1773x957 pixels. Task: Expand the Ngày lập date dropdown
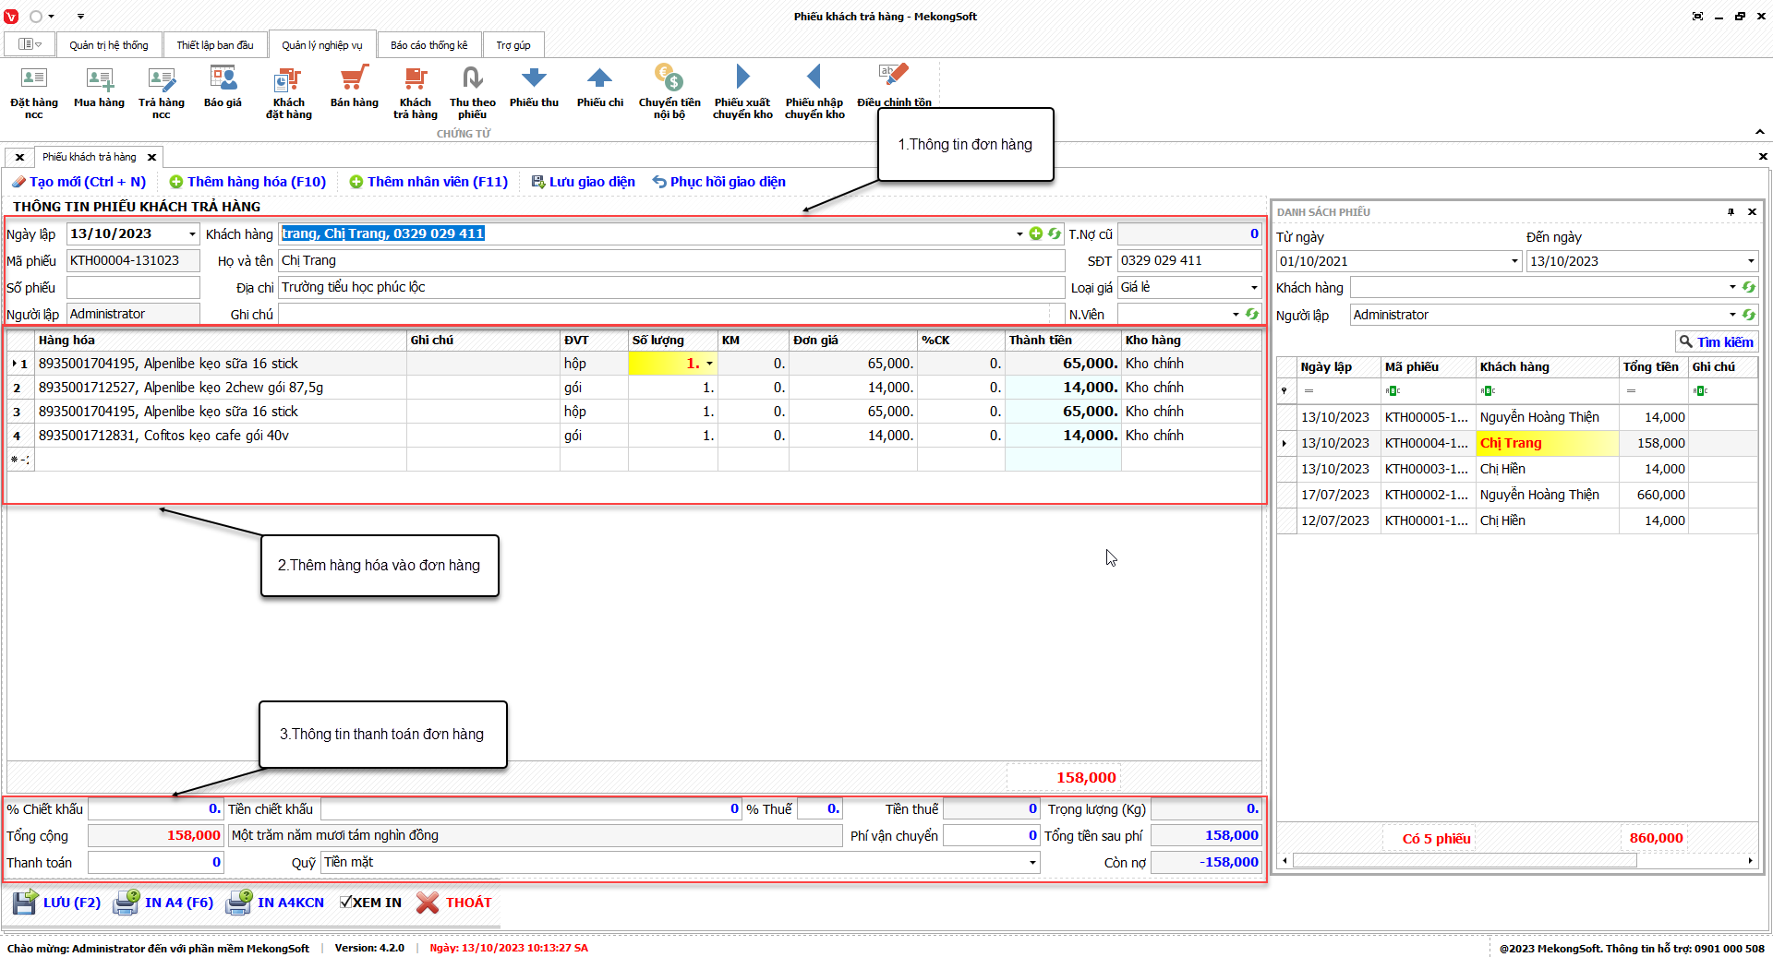192,234
